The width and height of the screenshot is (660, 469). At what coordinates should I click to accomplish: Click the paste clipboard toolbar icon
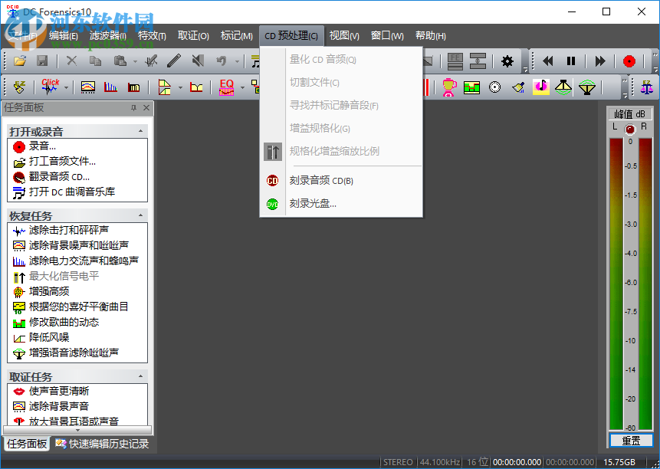click(x=120, y=61)
